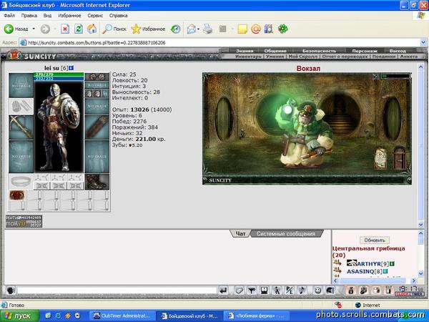Click the chat eraser clear icon
The image size is (429, 322).
pyautogui.click(x=239, y=291)
